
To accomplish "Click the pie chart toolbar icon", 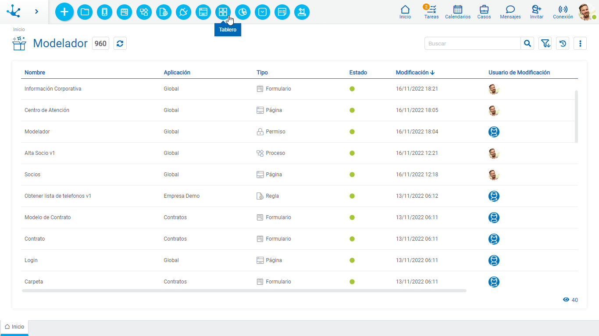I will pyautogui.click(x=242, y=12).
